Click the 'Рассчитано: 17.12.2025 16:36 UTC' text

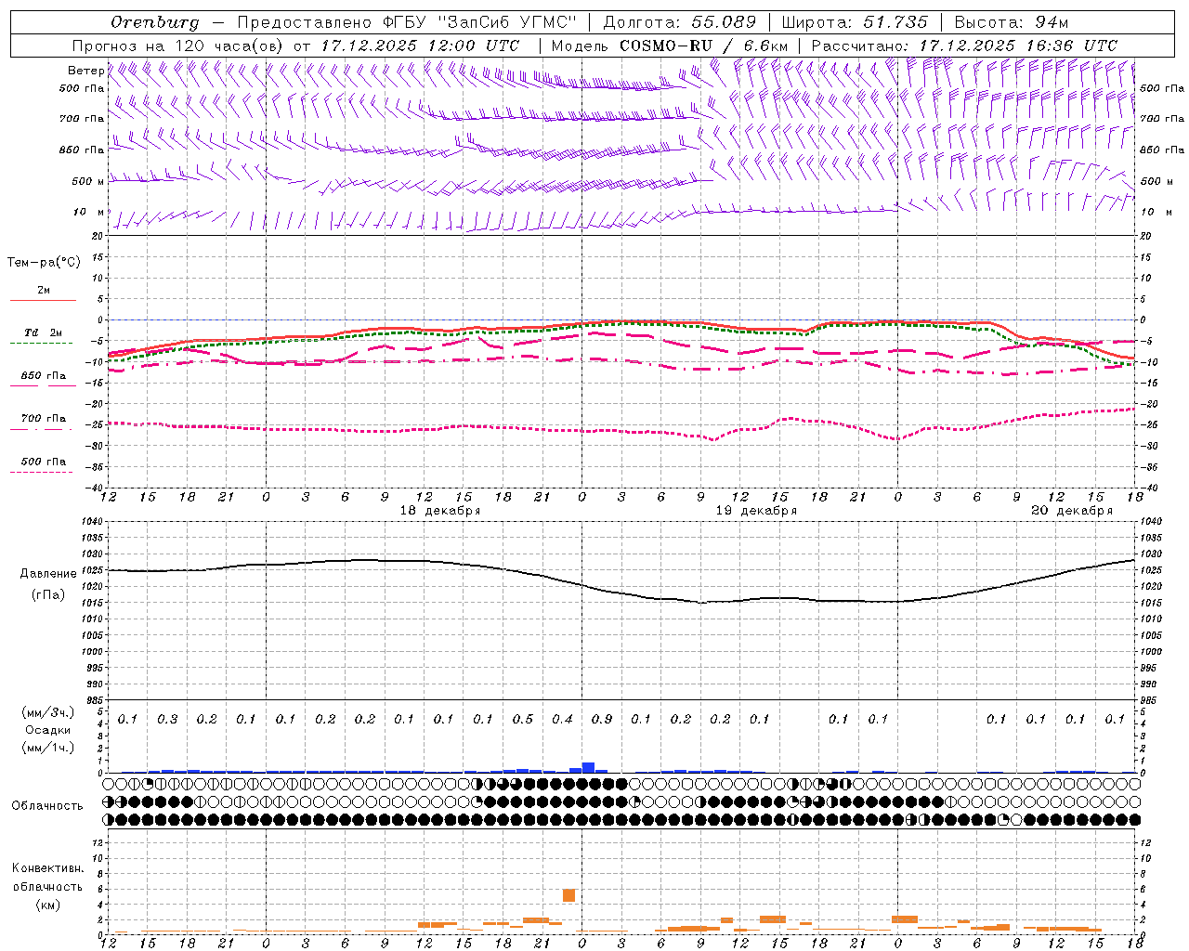964,46
